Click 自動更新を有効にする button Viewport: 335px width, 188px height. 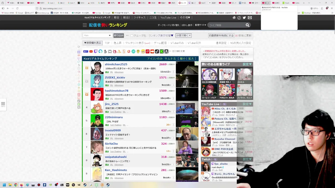click(x=221, y=36)
